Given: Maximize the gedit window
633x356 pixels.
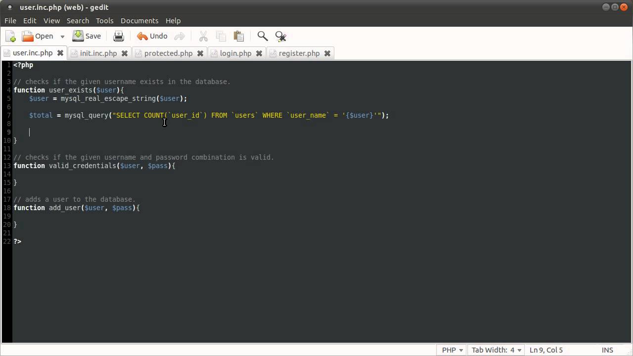Looking at the screenshot, I should (615, 7).
